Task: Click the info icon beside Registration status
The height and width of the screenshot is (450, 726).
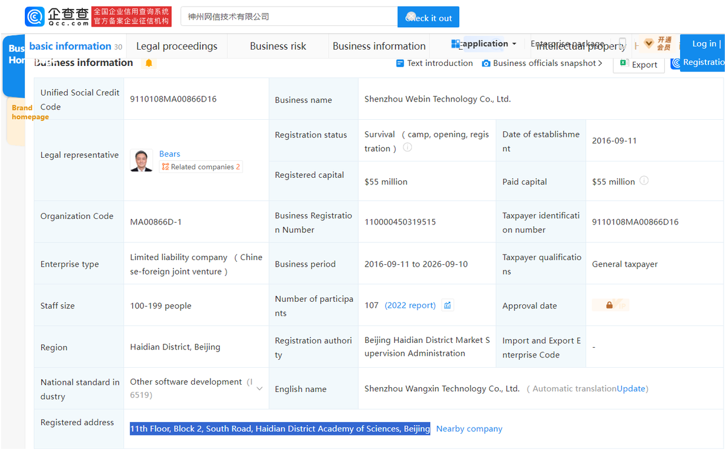Action: (x=408, y=148)
